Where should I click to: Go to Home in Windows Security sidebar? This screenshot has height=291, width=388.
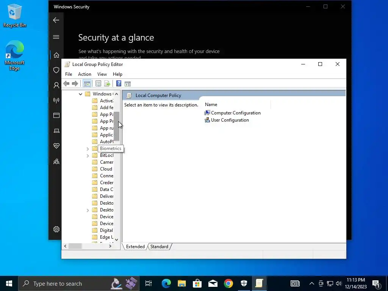56,55
